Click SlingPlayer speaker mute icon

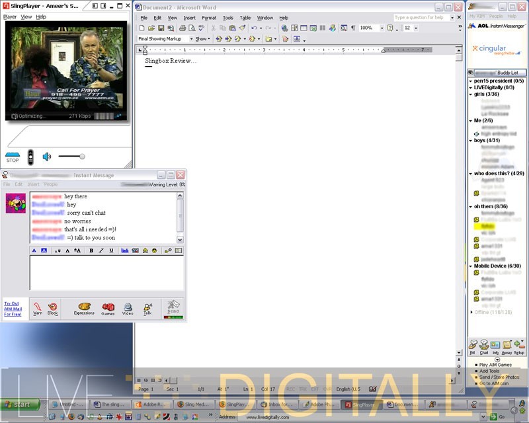pyautogui.click(x=47, y=157)
